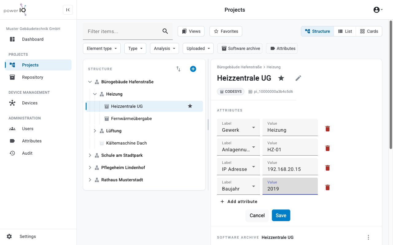393x245 pixels.
Task: Collapse the Bürogebäude Hafenstraße node
Action: [x=90, y=82]
